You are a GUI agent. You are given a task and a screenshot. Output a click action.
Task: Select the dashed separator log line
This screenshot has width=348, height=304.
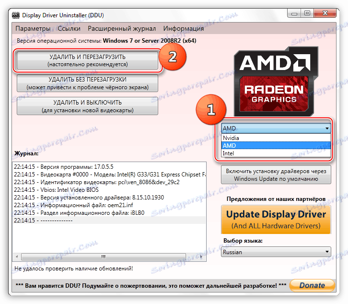click(x=109, y=220)
